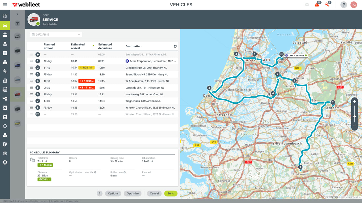Open the help question mark
Image resolution: width=362 pixels, height=203 pixels.
click(x=343, y=5)
